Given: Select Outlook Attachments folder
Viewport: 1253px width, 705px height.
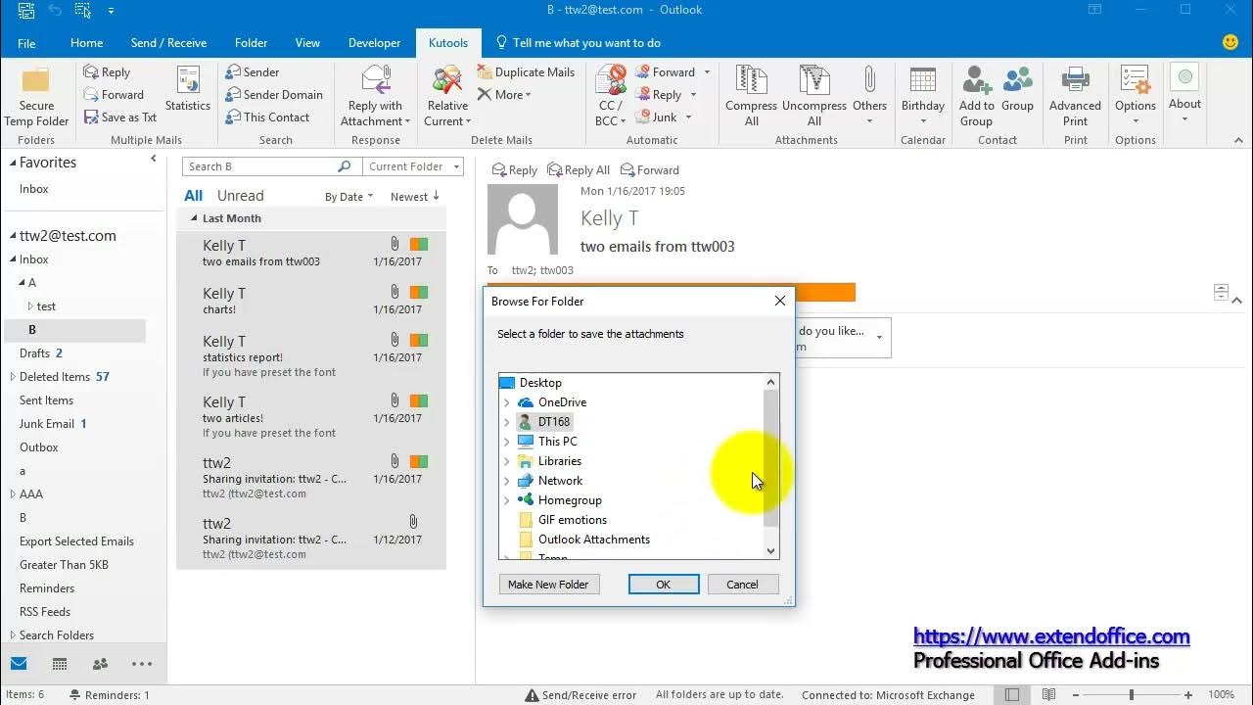Looking at the screenshot, I should click(593, 540).
